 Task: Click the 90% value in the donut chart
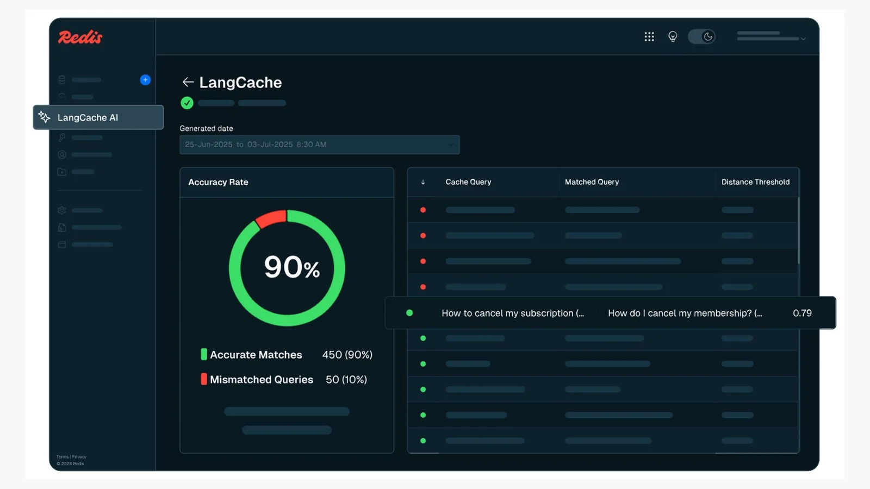pyautogui.click(x=292, y=267)
